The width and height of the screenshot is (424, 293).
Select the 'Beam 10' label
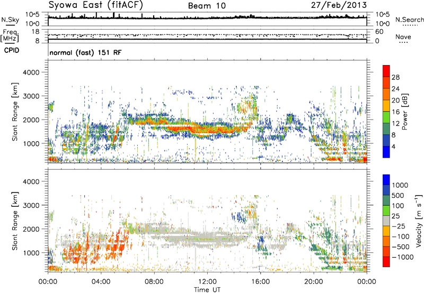[207, 6]
